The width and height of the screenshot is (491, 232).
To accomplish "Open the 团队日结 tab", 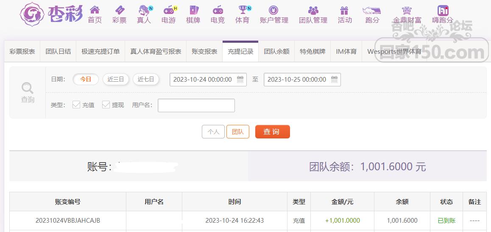I will pos(58,52).
